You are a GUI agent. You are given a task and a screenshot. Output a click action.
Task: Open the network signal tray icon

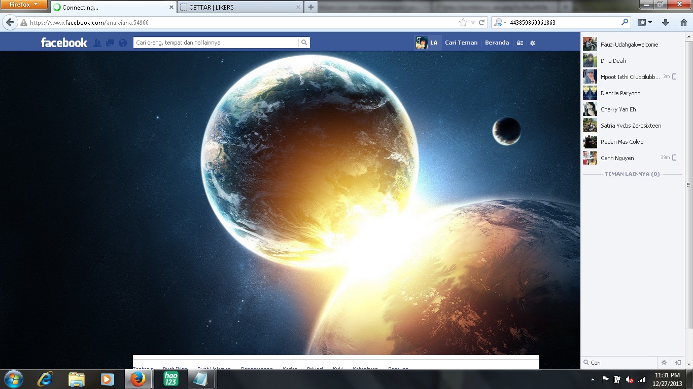pyautogui.click(x=642, y=379)
